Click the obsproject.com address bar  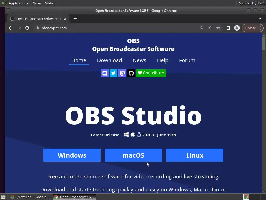tap(117, 28)
